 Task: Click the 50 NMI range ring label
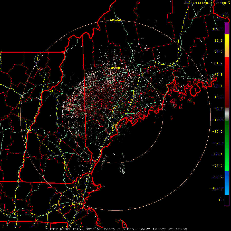[x=115, y=68]
